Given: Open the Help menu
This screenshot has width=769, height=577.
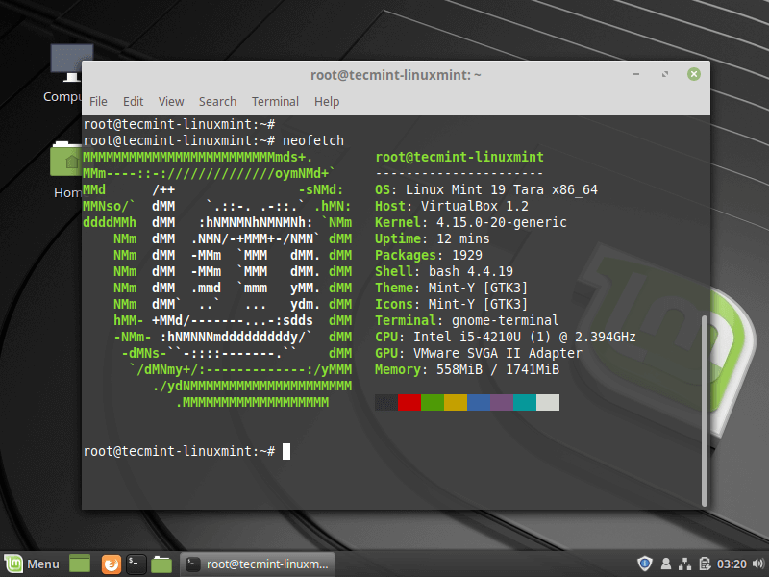Looking at the screenshot, I should pyautogui.click(x=327, y=101).
